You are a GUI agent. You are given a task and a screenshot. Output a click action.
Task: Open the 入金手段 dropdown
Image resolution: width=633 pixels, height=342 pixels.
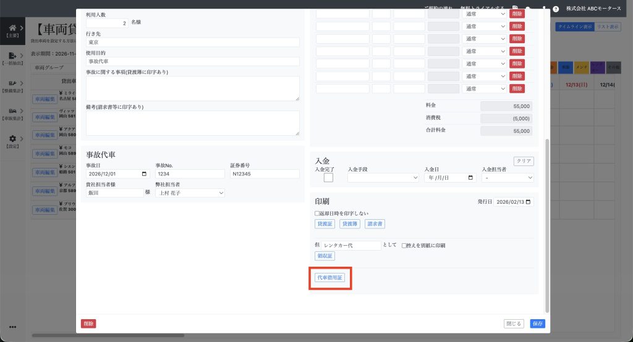pos(383,178)
